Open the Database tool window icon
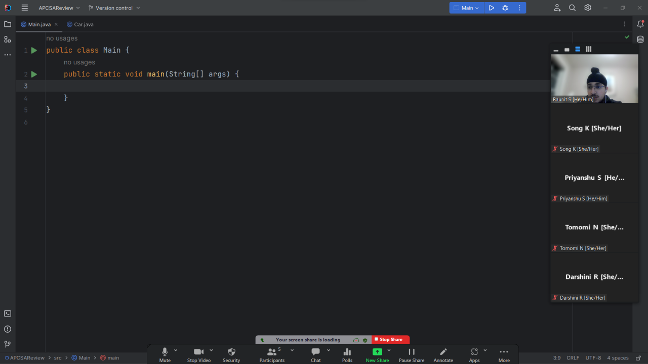Screen dimensions: 648x364 [x=640, y=39]
